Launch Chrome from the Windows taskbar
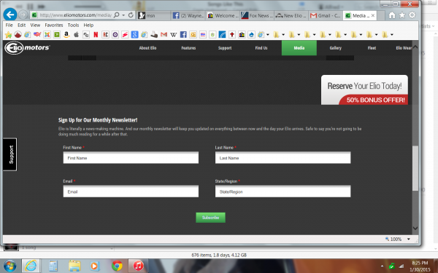Screen dimensions: 438x273 [x=117, y=266]
